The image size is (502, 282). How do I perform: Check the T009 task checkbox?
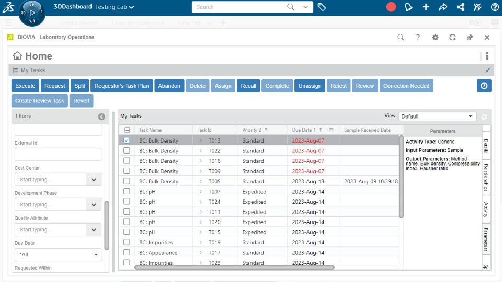(127, 171)
